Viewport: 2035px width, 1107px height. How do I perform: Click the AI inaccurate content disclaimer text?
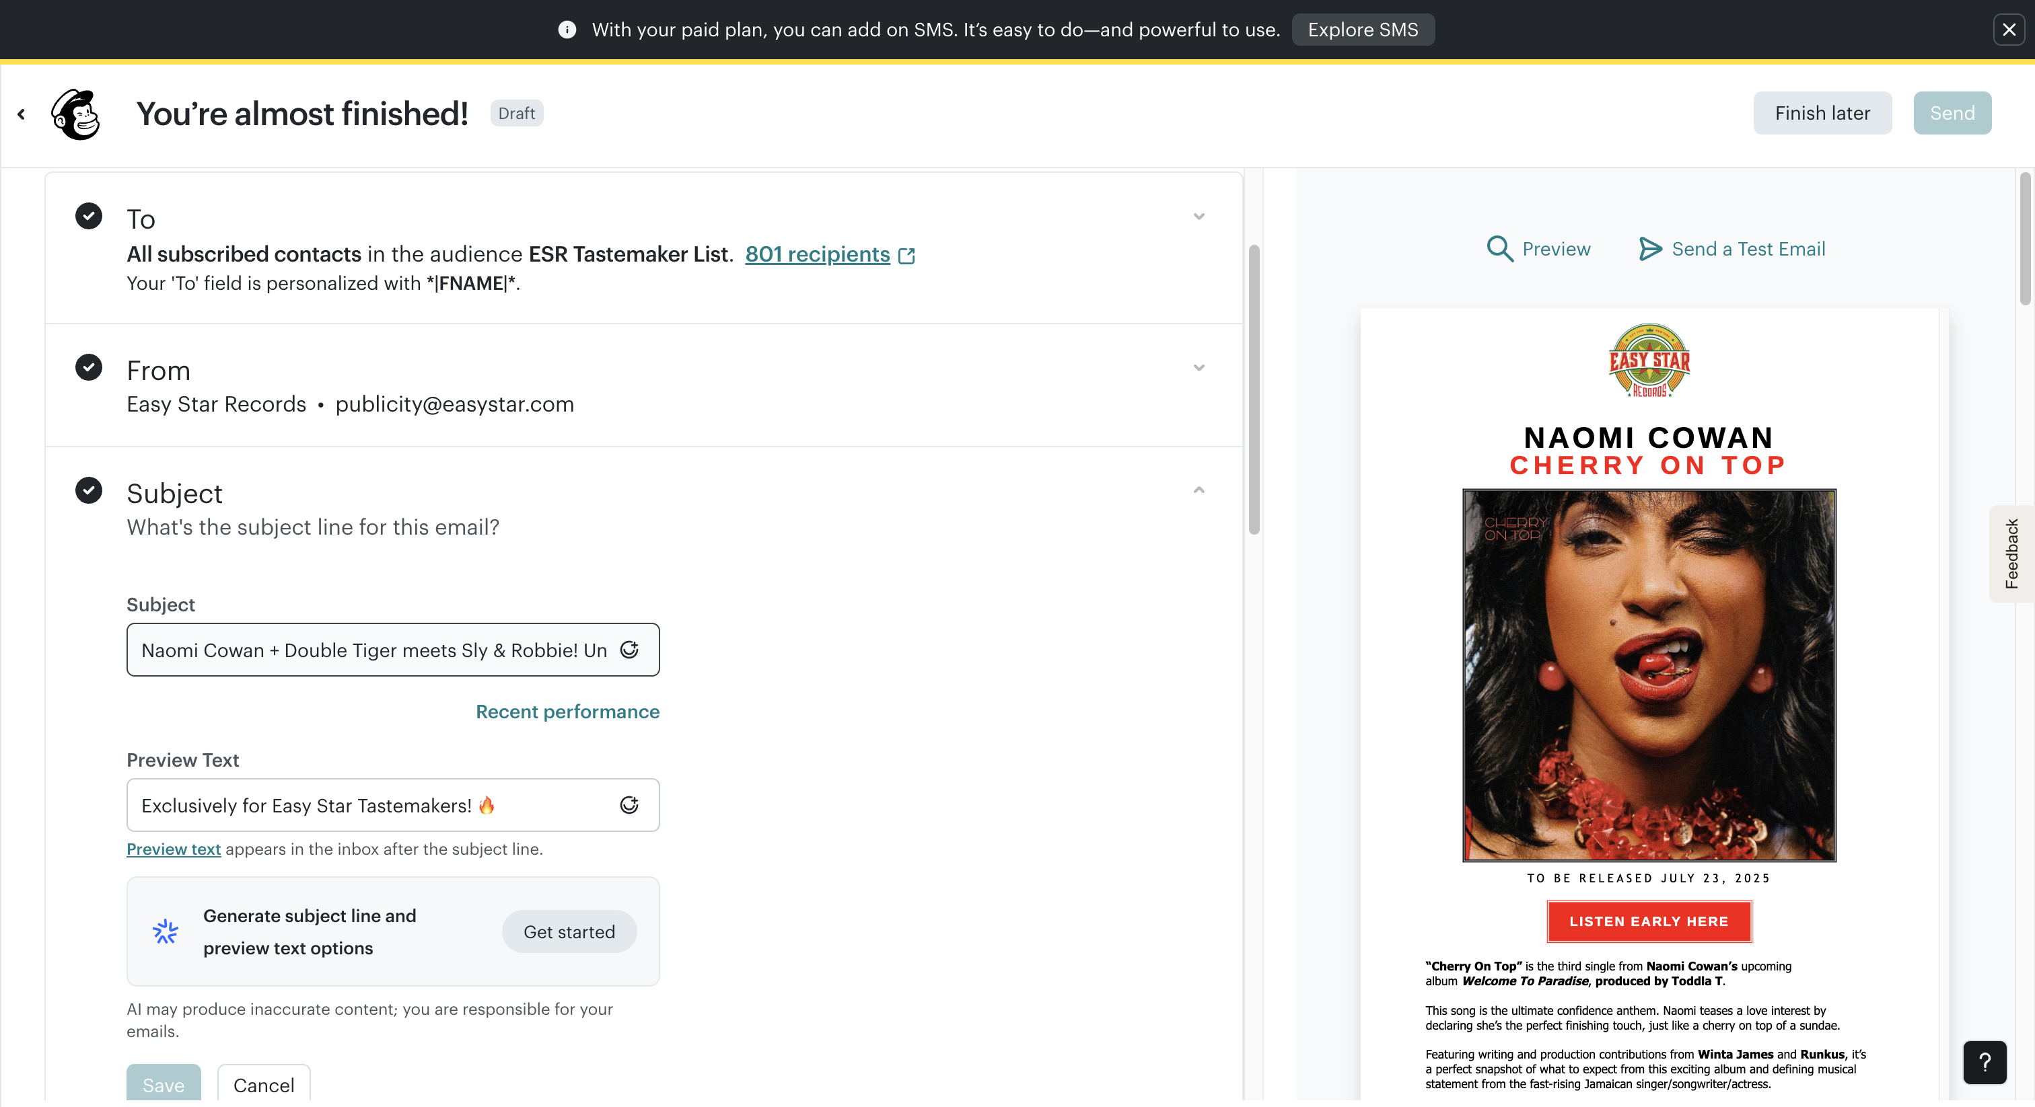369,1020
